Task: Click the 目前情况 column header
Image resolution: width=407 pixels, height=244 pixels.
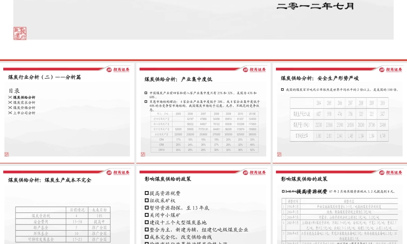Action: pyautogui.click(x=77, y=210)
